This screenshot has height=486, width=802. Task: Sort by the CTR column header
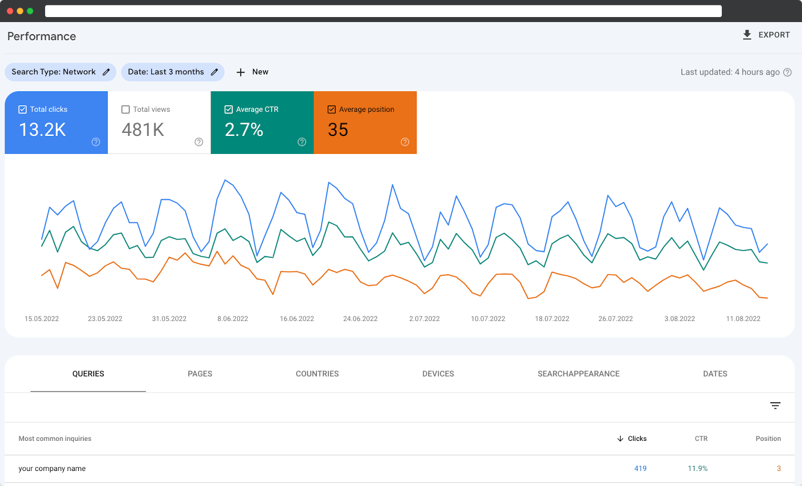click(701, 438)
